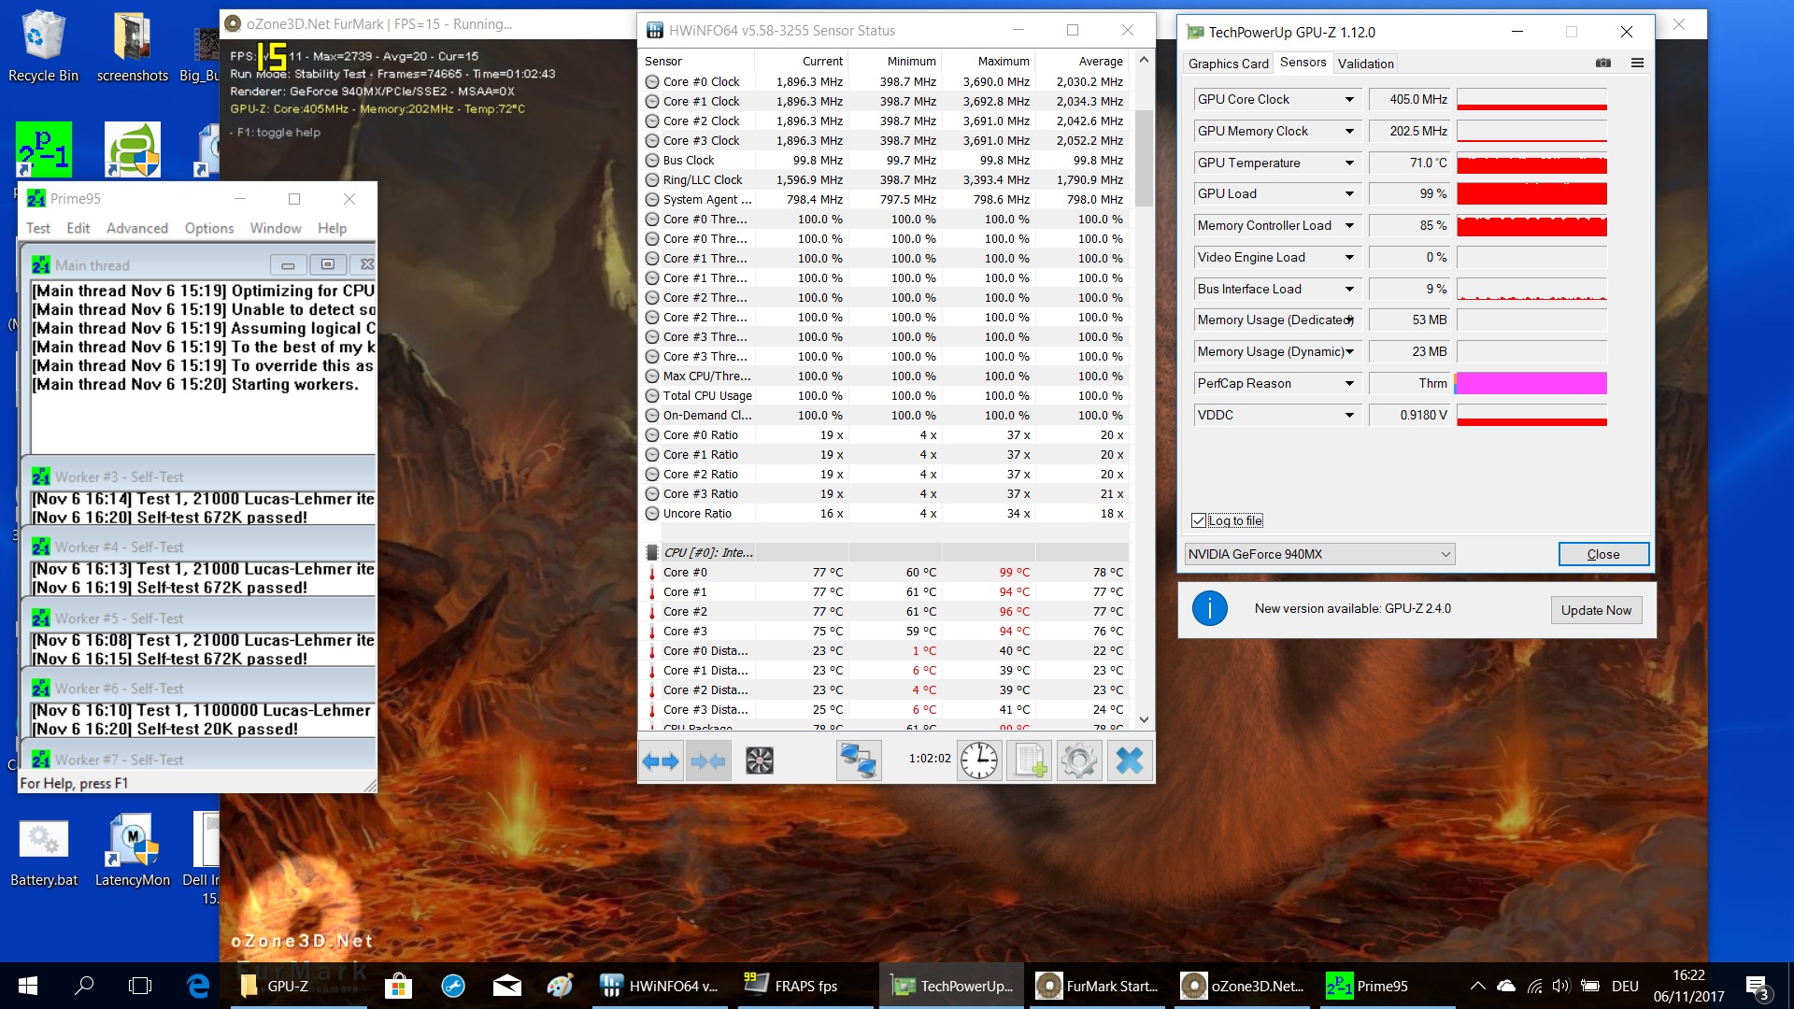Image resolution: width=1794 pixels, height=1009 pixels.
Task: Open GPU-Z hamburger menu icon
Action: pyautogui.click(x=1637, y=63)
